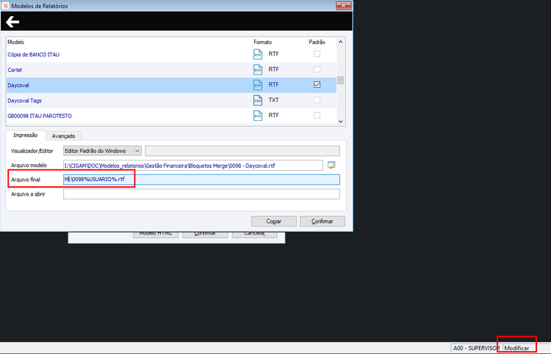Image resolution: width=551 pixels, height=354 pixels.
Task: Click the Confirmar button
Action: [x=323, y=221]
